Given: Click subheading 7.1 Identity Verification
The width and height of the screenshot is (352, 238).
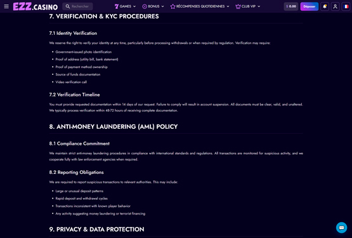Looking at the screenshot, I should click(x=73, y=33).
